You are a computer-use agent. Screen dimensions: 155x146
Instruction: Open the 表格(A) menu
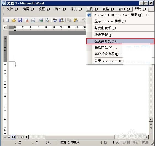click(108, 9)
